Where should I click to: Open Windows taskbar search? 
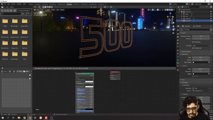8,118
